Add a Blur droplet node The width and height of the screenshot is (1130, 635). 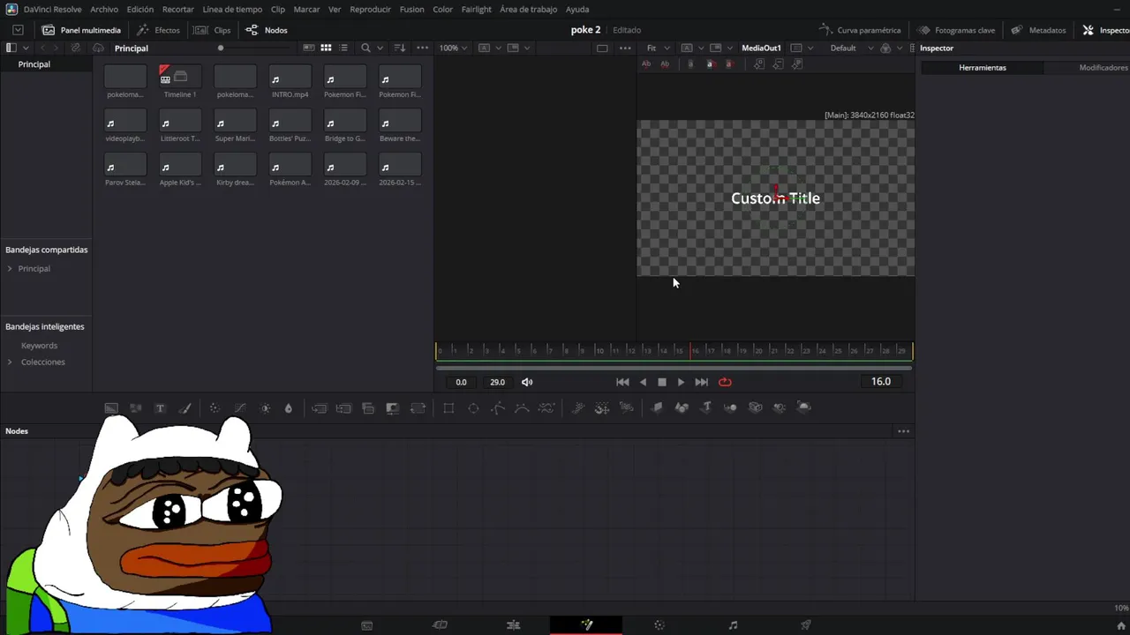[288, 408]
